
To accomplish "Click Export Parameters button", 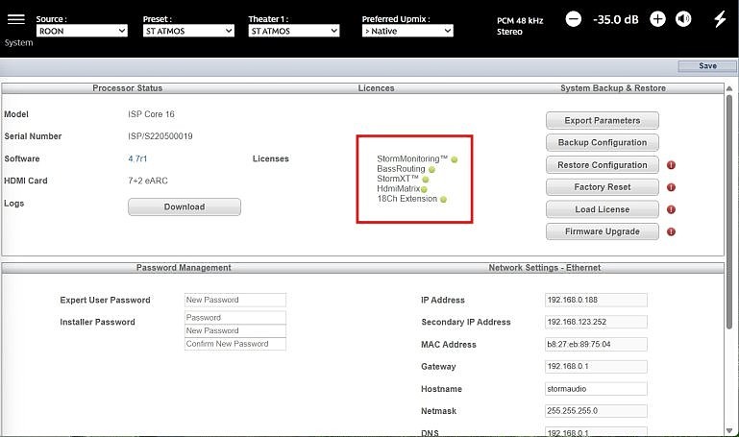I will [x=603, y=121].
